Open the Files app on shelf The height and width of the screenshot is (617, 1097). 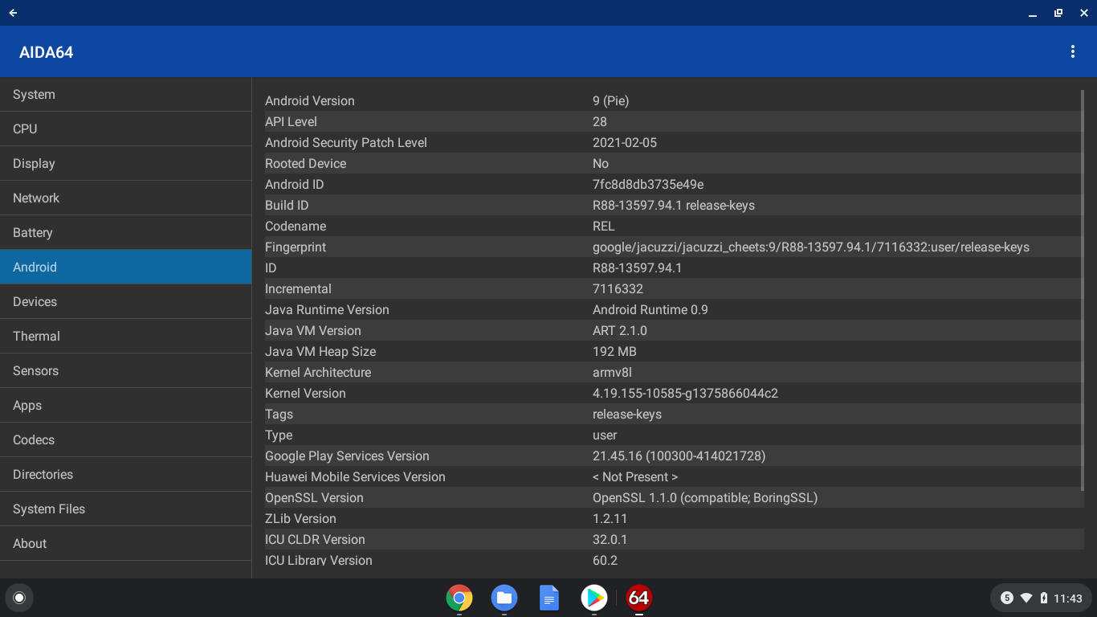[504, 598]
